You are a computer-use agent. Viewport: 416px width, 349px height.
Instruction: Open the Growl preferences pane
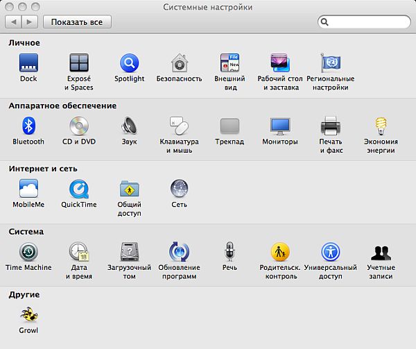click(x=28, y=314)
